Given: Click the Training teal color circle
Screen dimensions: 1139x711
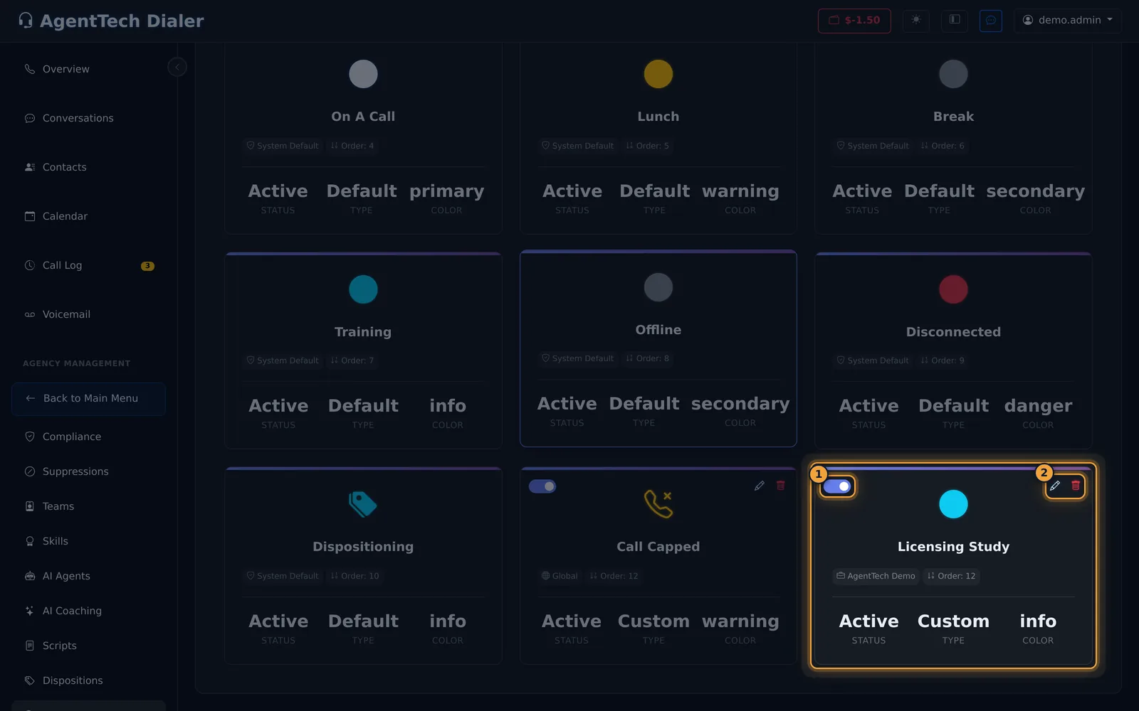Looking at the screenshot, I should [363, 289].
